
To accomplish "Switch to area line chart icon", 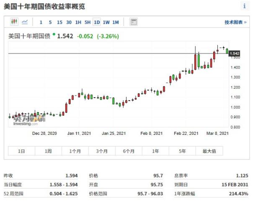I will (x=25, y=22).
